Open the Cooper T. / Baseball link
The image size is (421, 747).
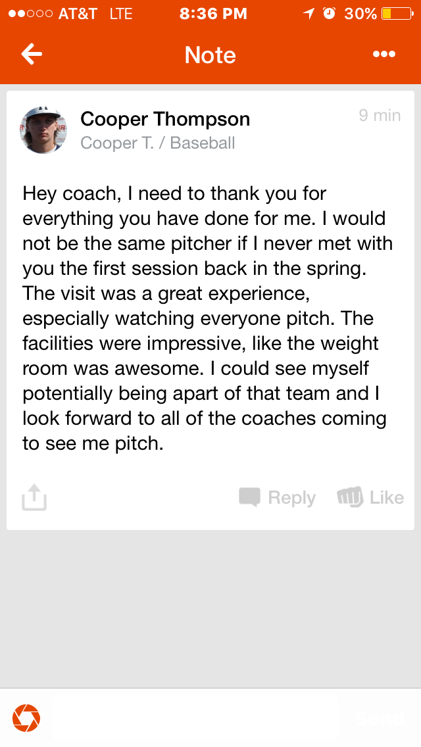(157, 143)
